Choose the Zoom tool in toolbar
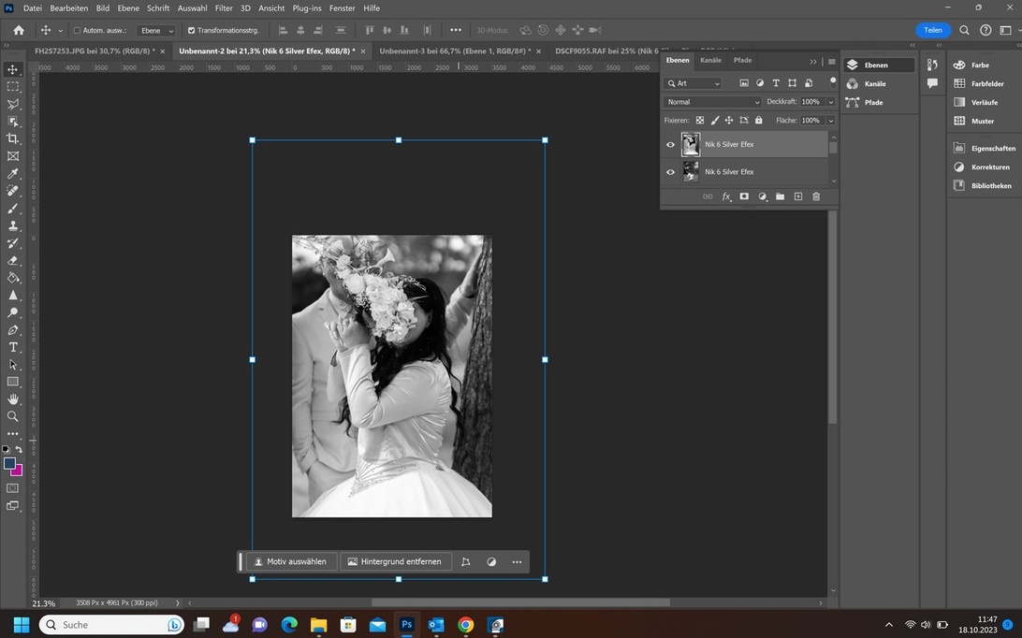 [13, 416]
